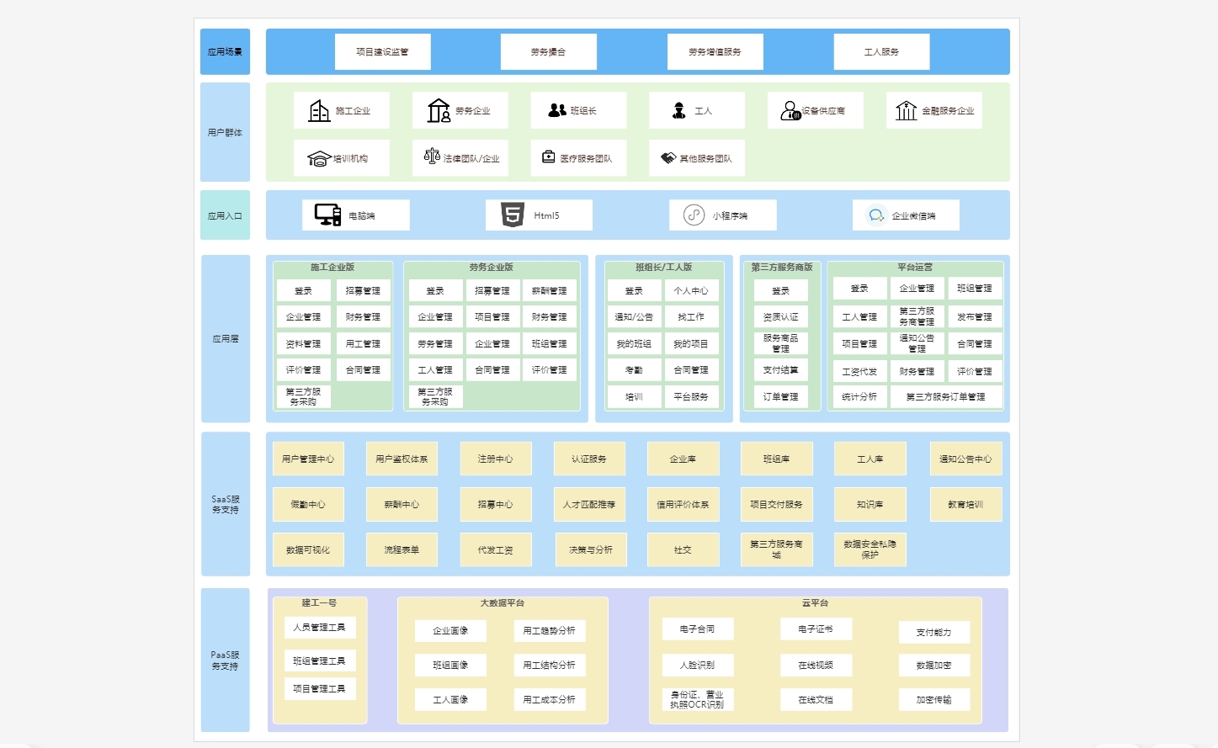Click the 资质认证 box
Image resolution: width=1218 pixels, height=748 pixels.
(x=781, y=316)
